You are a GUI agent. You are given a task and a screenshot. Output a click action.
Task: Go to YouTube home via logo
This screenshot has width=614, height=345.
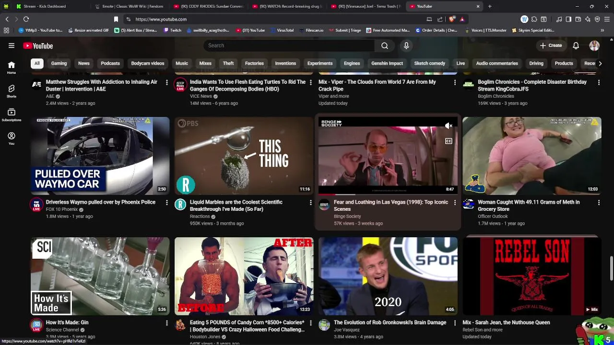pyautogui.click(x=38, y=46)
